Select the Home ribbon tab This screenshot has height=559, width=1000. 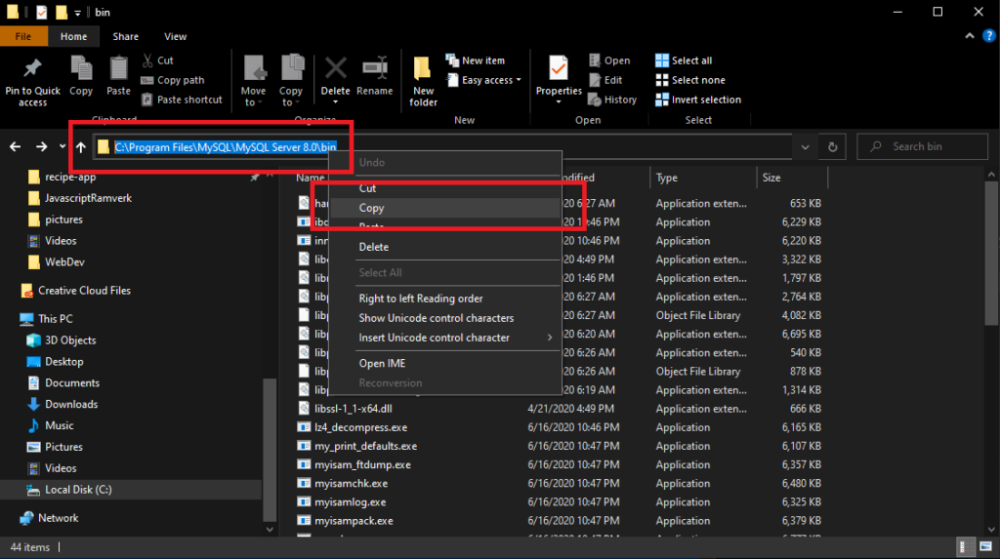pos(74,36)
